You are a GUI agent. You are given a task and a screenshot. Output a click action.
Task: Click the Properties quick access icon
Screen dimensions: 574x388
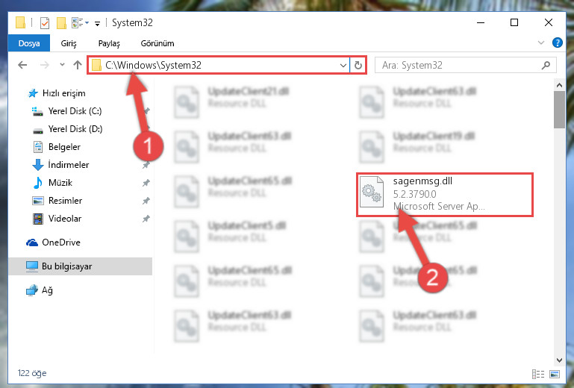[45, 22]
